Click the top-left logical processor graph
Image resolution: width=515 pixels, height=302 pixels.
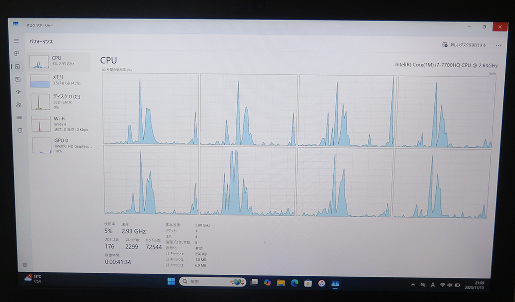[x=151, y=109]
